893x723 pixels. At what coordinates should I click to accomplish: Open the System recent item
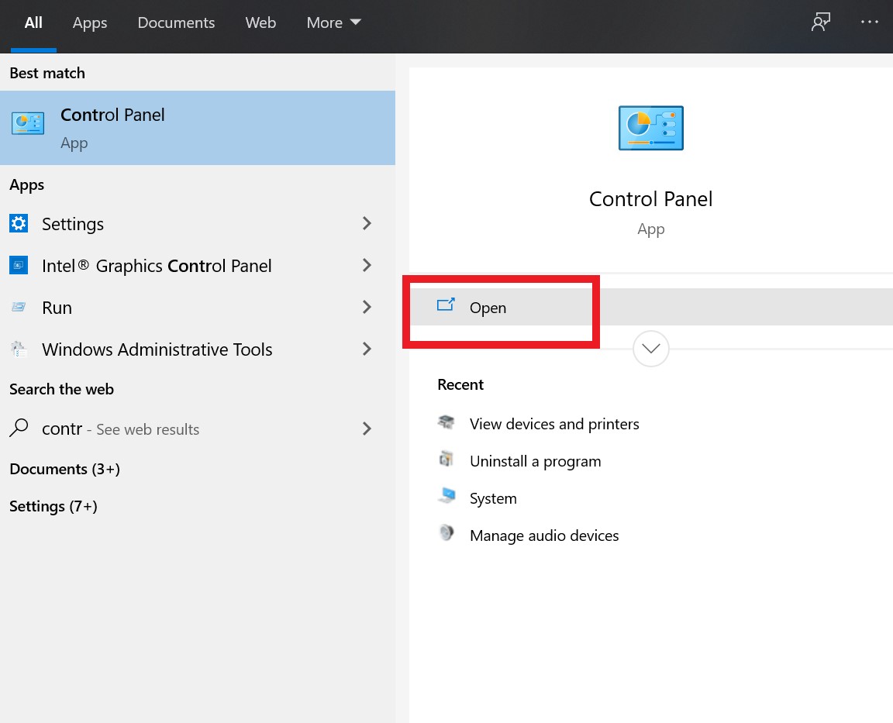pyautogui.click(x=493, y=499)
